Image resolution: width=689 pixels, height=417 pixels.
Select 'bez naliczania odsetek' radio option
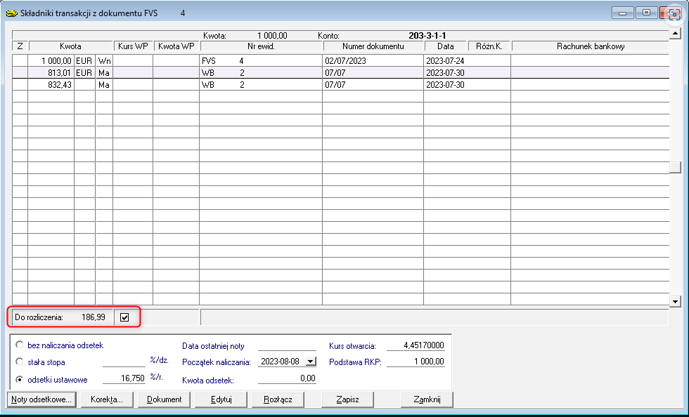(20, 345)
